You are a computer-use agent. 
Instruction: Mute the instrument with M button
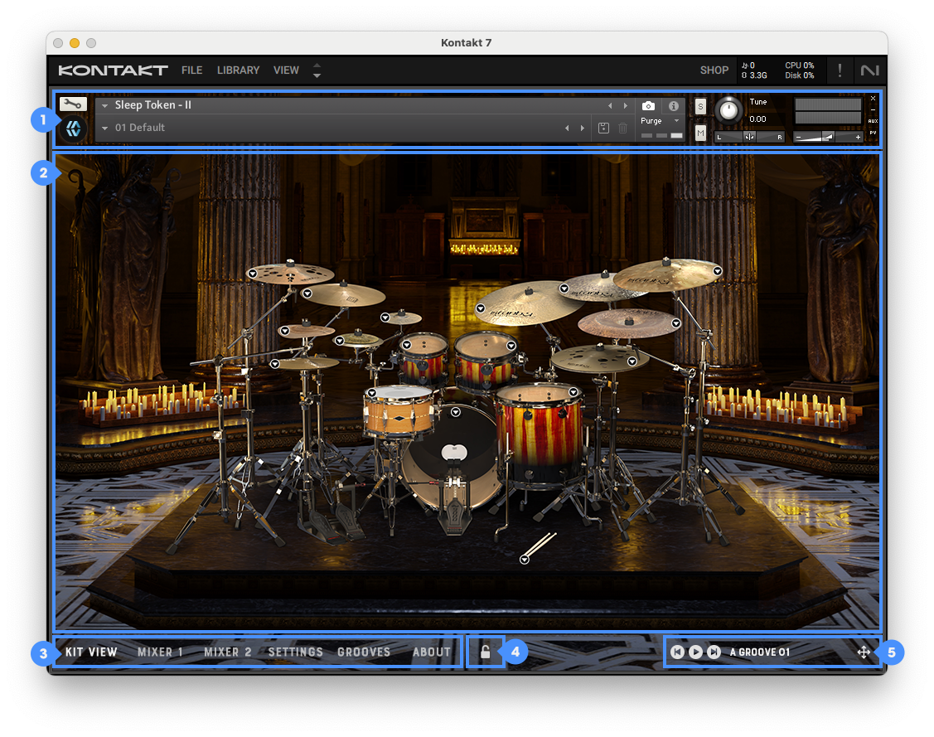pyautogui.click(x=700, y=133)
